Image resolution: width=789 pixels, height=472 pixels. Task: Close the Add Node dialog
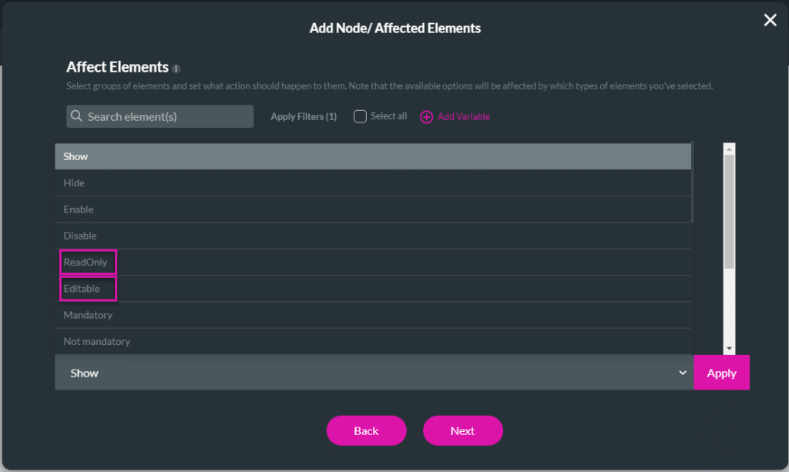tap(770, 21)
